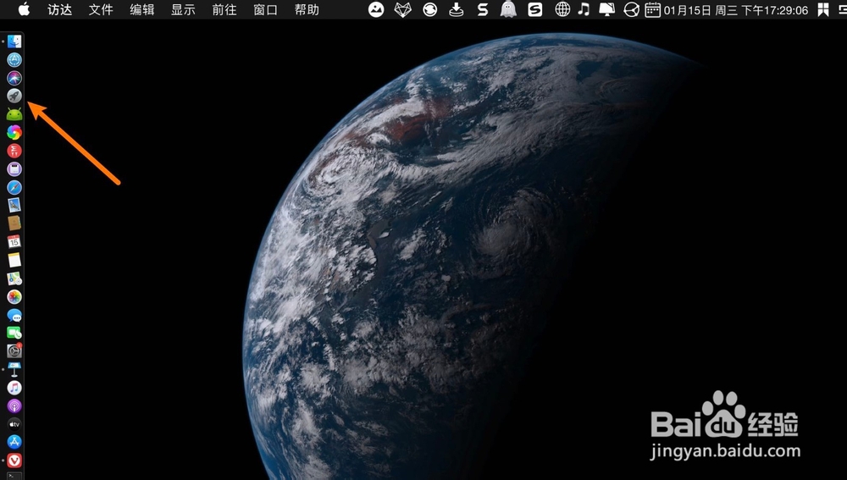
Task: Open the 访达 menu
Action: tap(59, 9)
